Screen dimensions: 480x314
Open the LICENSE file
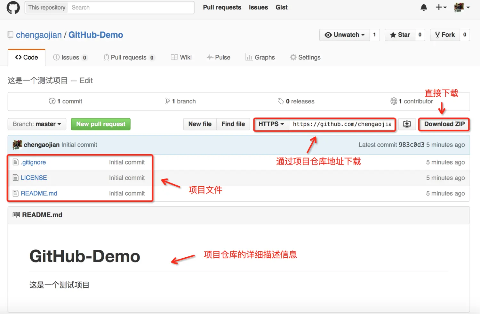point(34,178)
